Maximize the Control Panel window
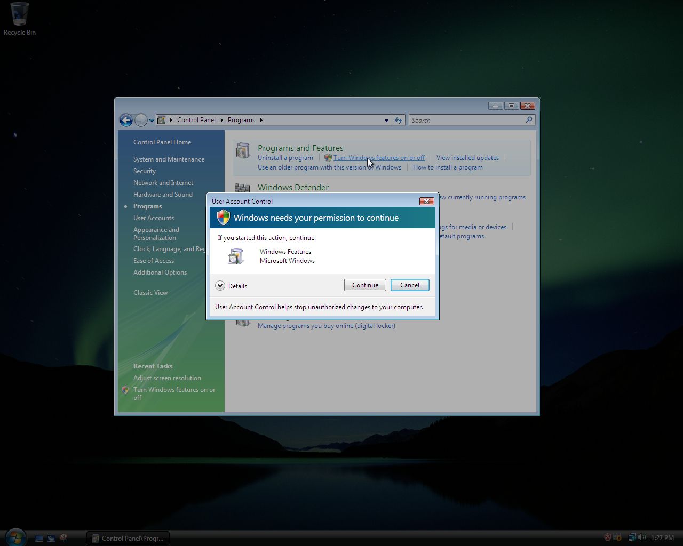Viewport: 683px width, 546px height. pyautogui.click(x=511, y=106)
